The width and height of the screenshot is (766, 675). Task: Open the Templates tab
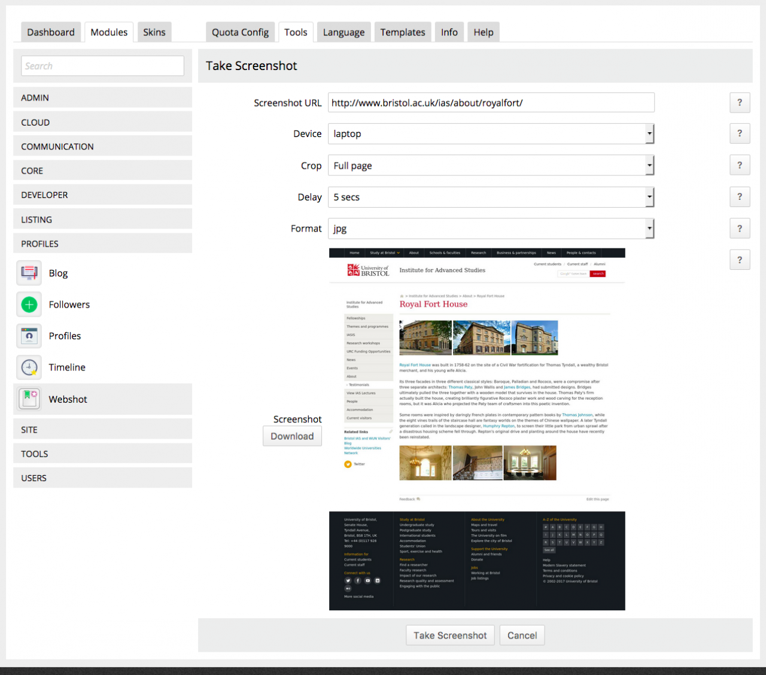coord(402,32)
